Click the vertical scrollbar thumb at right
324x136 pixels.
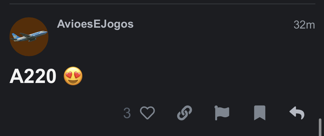(320, 127)
